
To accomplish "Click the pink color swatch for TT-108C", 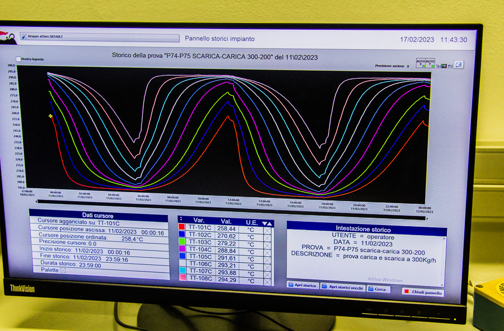I will (183, 277).
